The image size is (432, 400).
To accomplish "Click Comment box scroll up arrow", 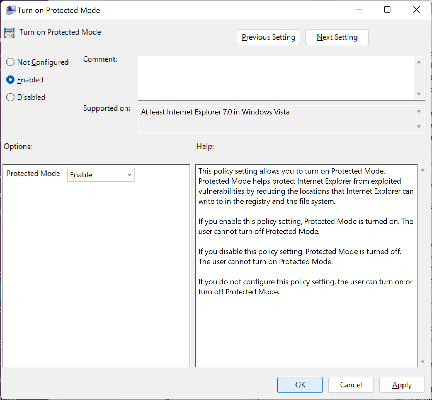I will click(419, 62).
